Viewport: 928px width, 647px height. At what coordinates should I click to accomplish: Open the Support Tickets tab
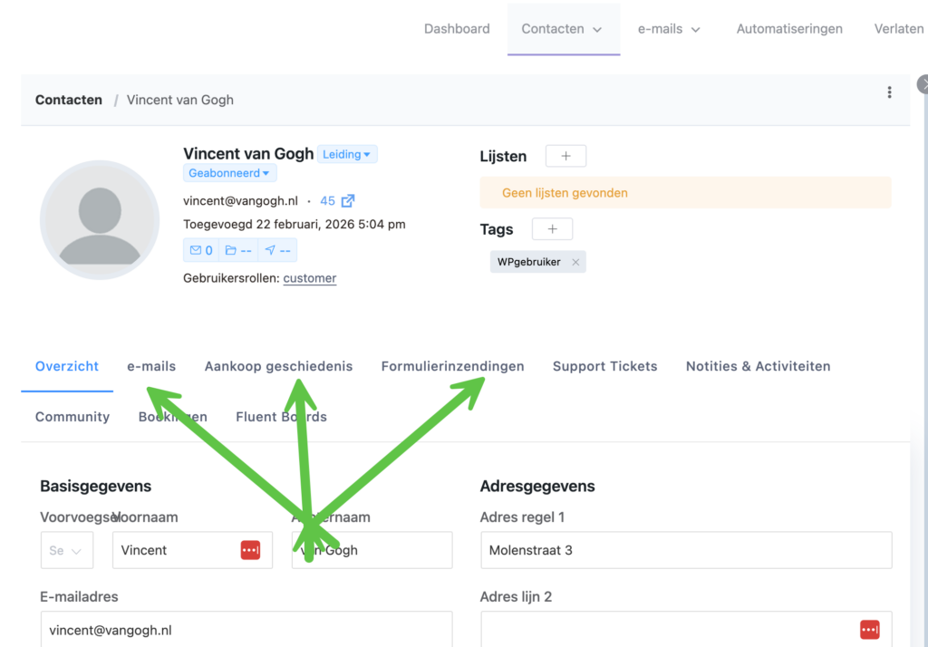click(604, 366)
